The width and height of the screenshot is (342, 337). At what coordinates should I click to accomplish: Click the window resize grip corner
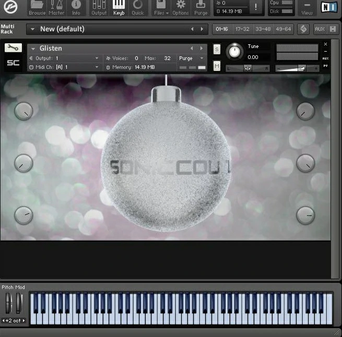coord(337,333)
